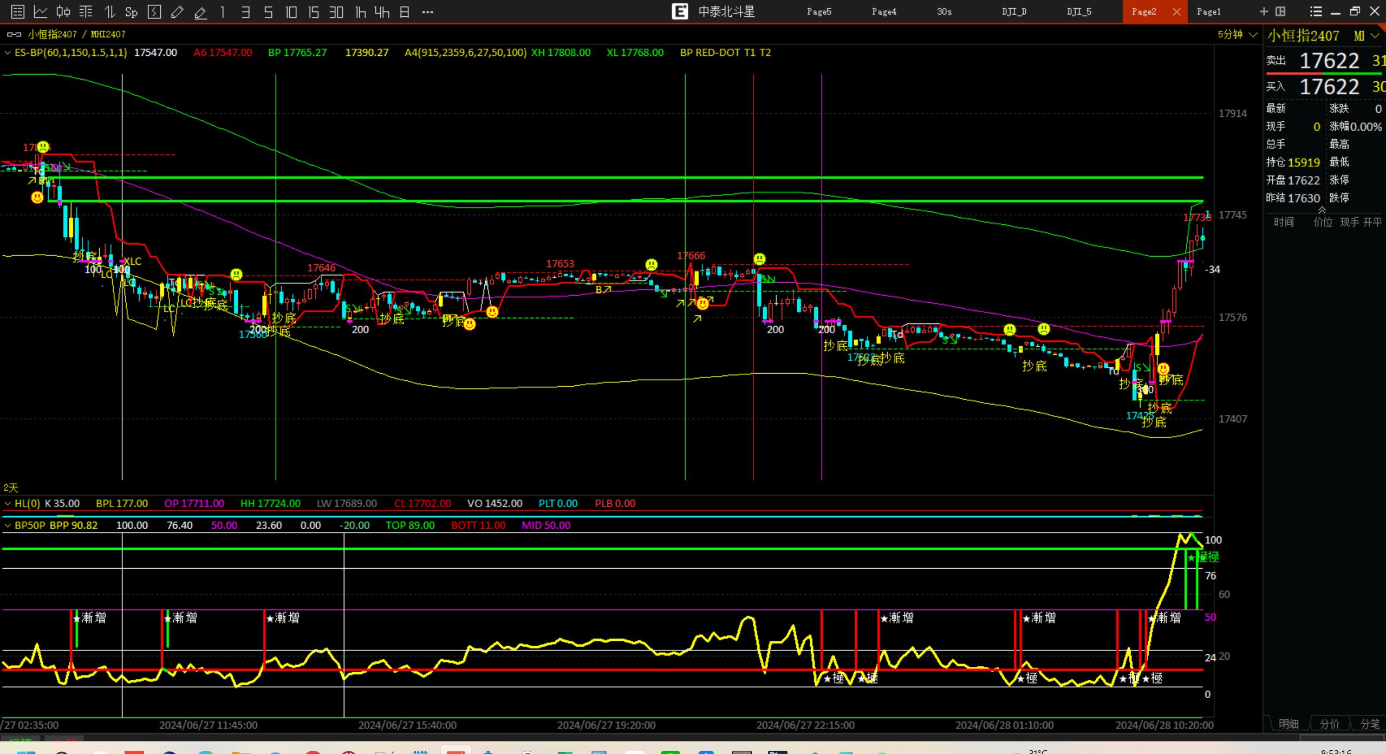Image resolution: width=1386 pixels, height=754 pixels.
Task: Select the 明细 bottom tab
Action: (x=1289, y=724)
